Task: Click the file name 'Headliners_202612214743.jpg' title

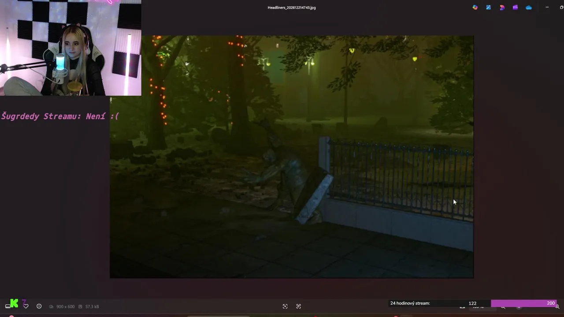Action: point(292,7)
